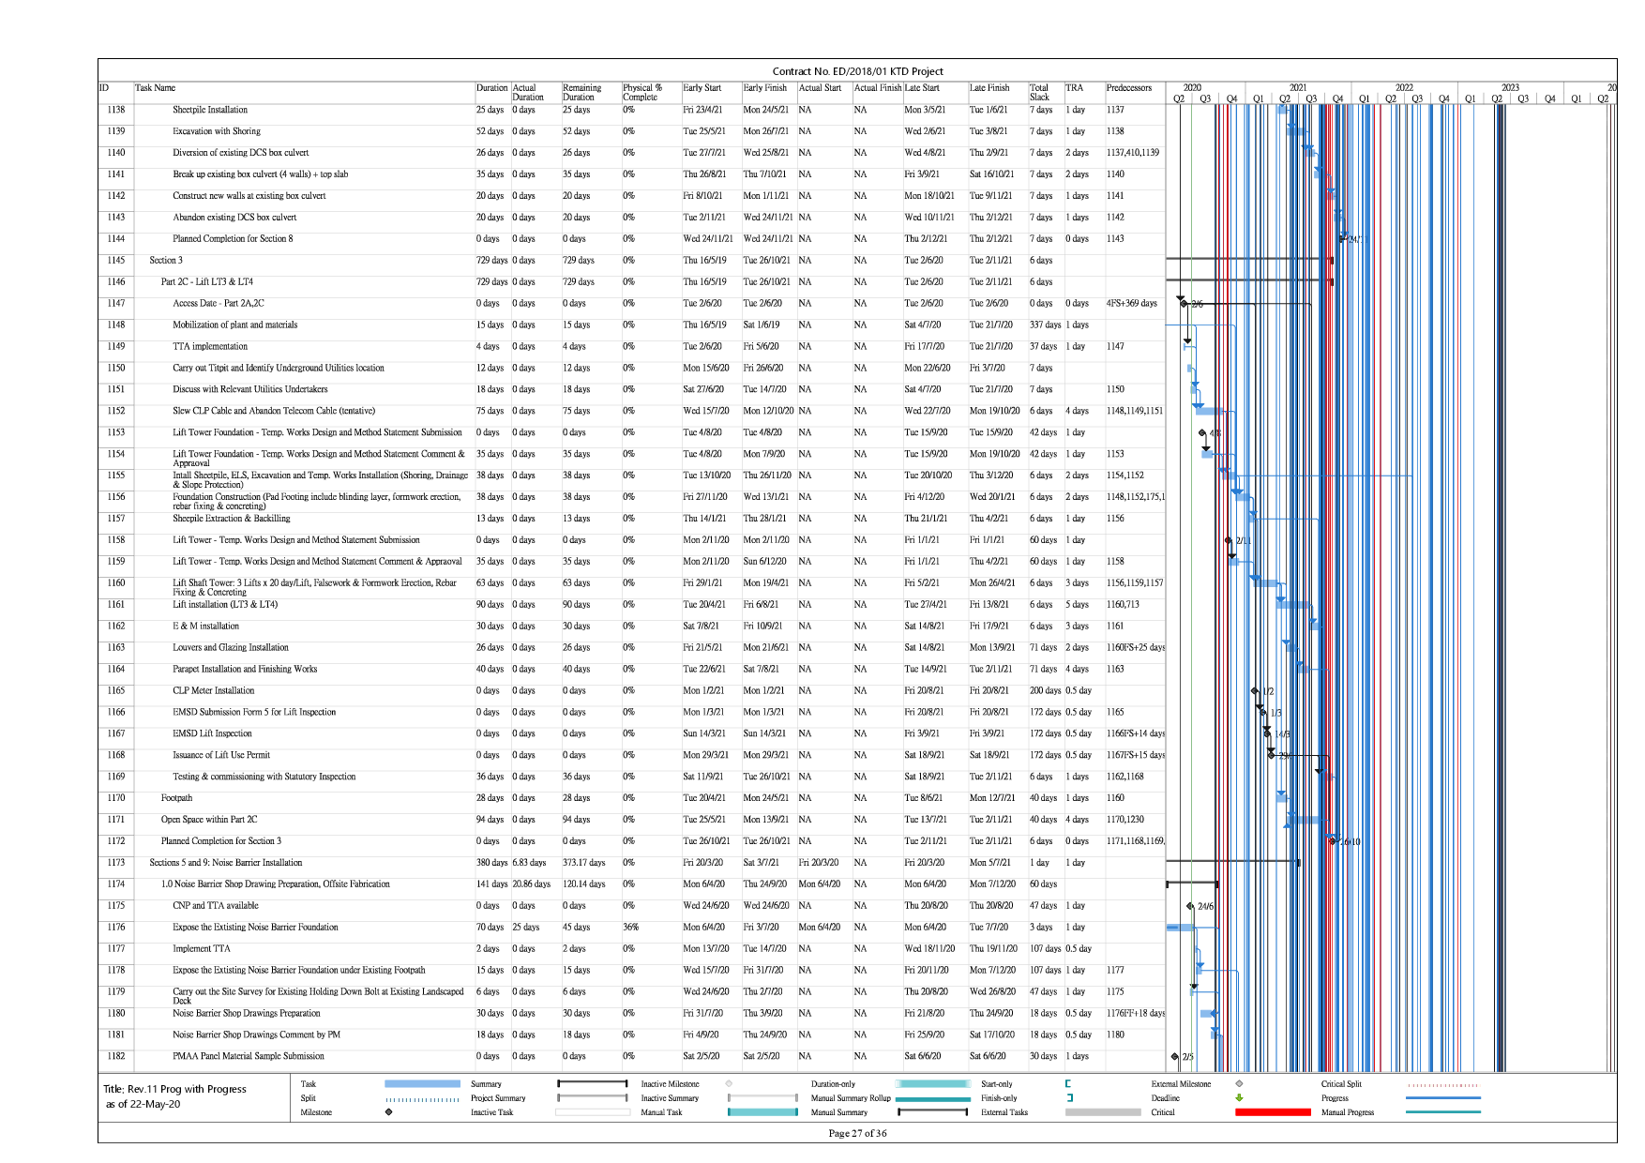This screenshot has width=1645, height=1163.
Task: Click the Start-only bracket icon in legend
Action: (1068, 1084)
